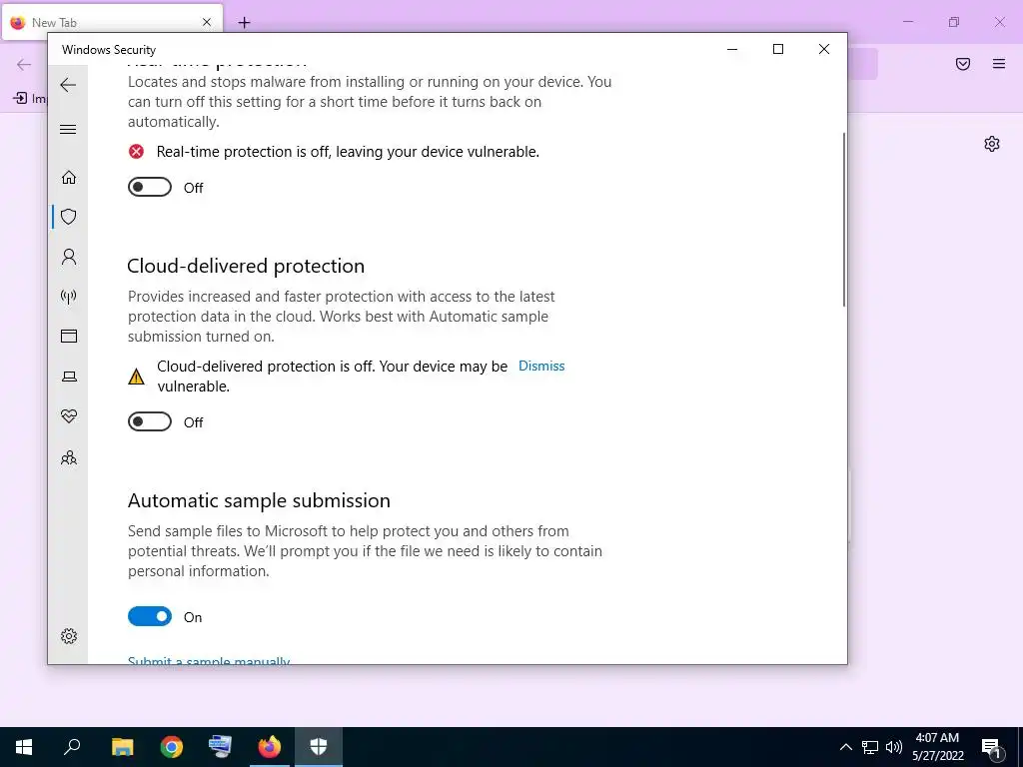The width and height of the screenshot is (1023, 767).
Task: Open Firefox new tab personalize gear
Action: [992, 144]
